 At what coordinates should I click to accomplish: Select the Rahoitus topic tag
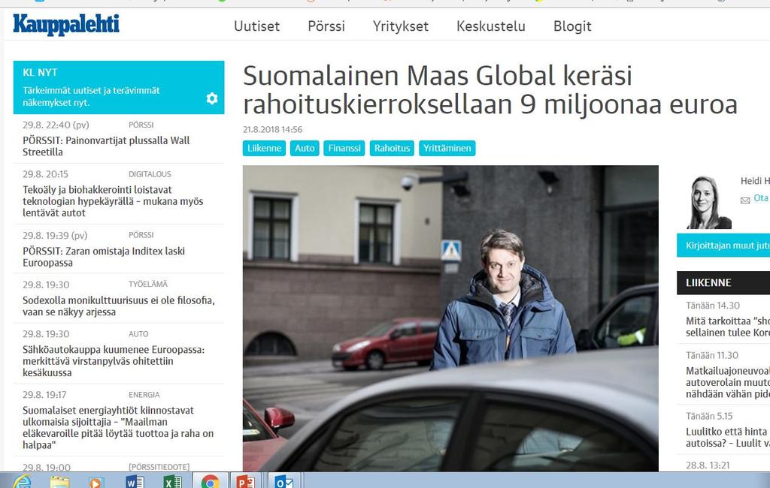[x=392, y=148]
